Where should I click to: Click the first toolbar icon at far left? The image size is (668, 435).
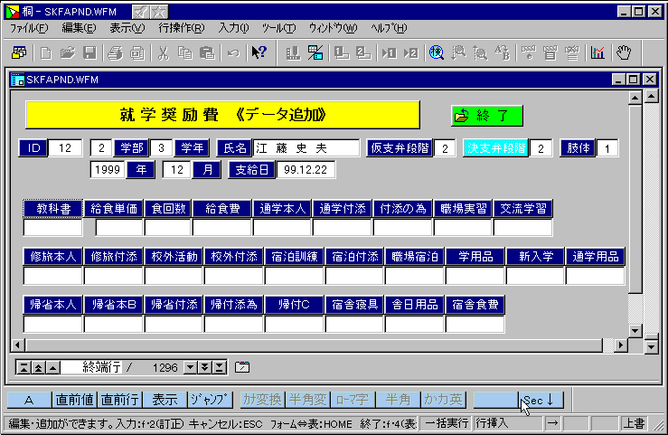18,52
